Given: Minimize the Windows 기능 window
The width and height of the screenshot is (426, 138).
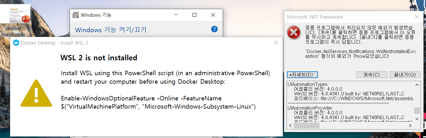Looking at the screenshot, I should (177, 15).
